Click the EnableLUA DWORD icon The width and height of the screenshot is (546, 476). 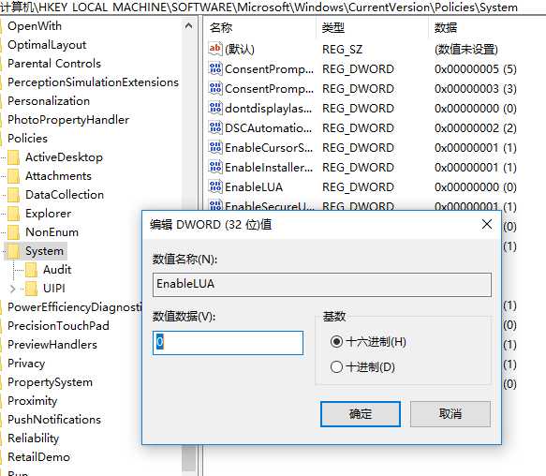[215, 186]
